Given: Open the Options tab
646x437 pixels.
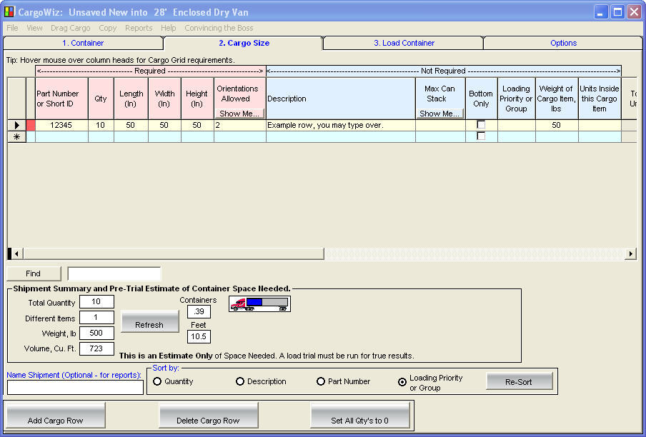Looking at the screenshot, I should (562, 43).
